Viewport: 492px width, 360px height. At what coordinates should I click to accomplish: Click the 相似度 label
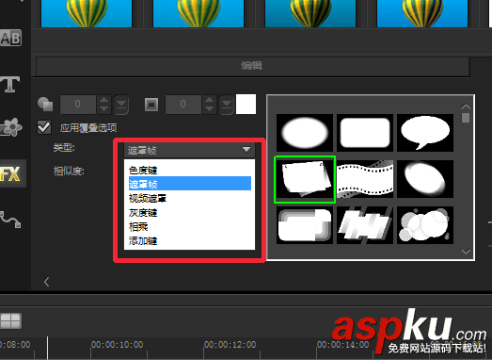[69, 172]
